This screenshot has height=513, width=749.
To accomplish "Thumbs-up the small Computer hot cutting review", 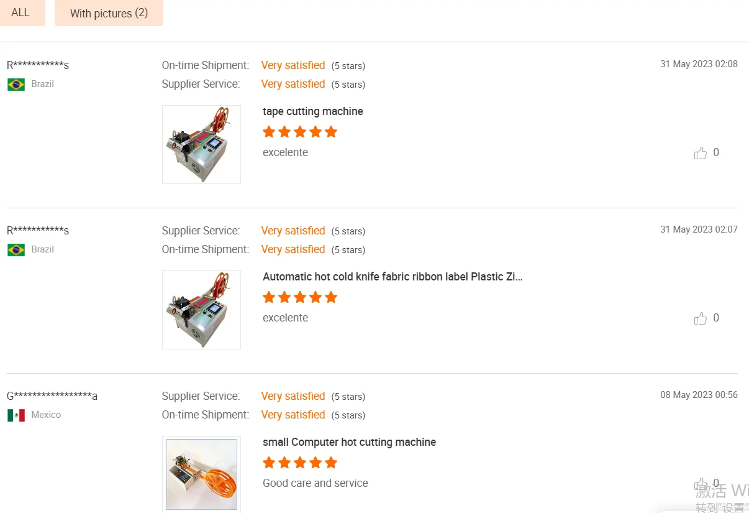I will pyautogui.click(x=701, y=484).
